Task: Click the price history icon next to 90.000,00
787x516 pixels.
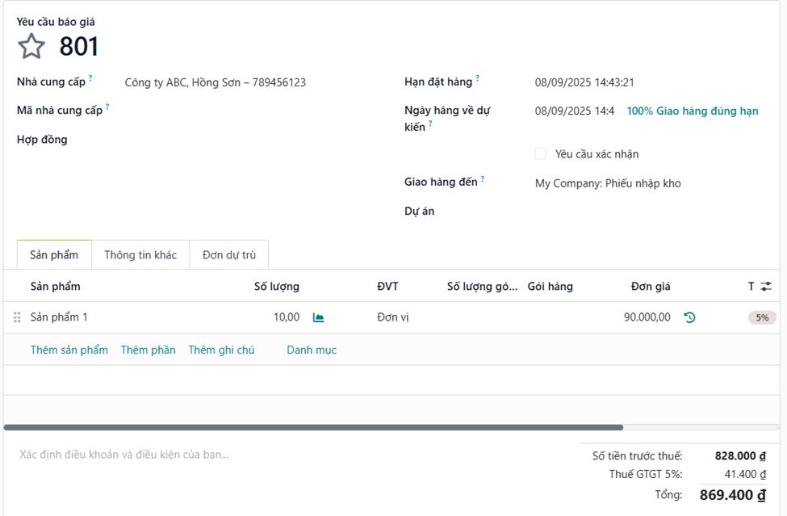Action: coord(689,318)
